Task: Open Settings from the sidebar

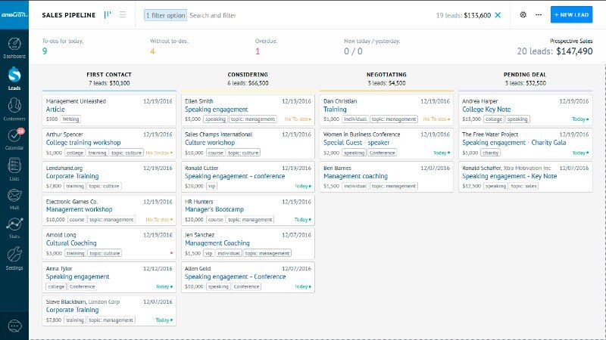Action: coord(14,258)
